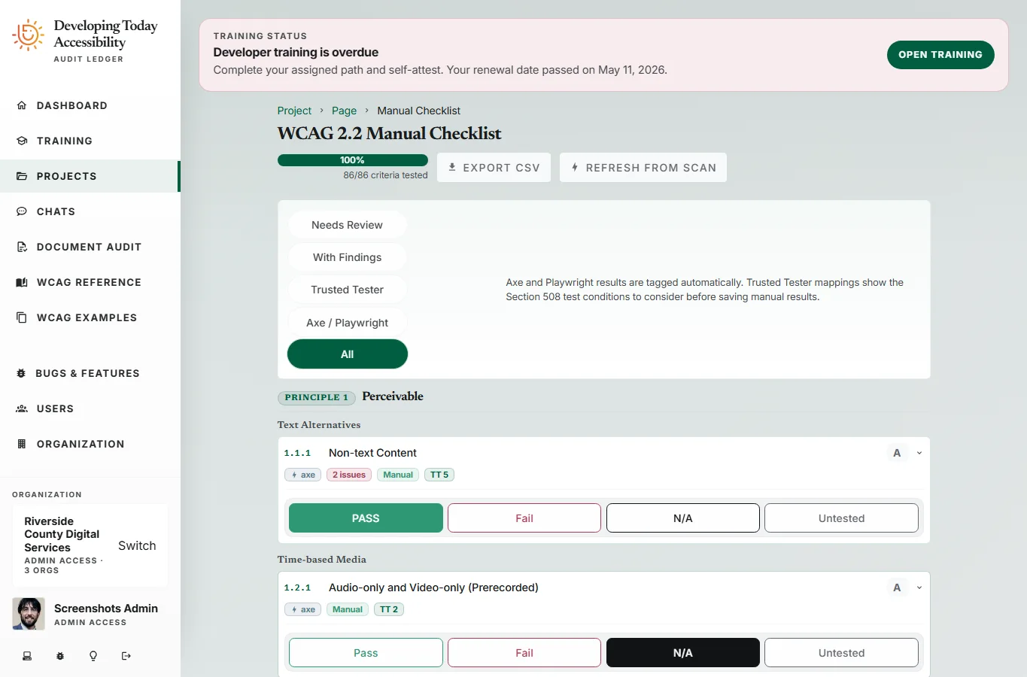Set 1.2.1 Audio-only and Video-only to Untested
This screenshot has height=677, width=1027.
click(x=842, y=653)
